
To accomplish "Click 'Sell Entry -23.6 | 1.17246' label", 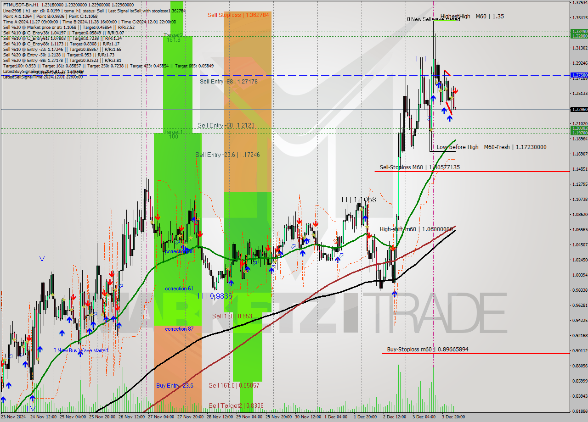I will 227,155.
